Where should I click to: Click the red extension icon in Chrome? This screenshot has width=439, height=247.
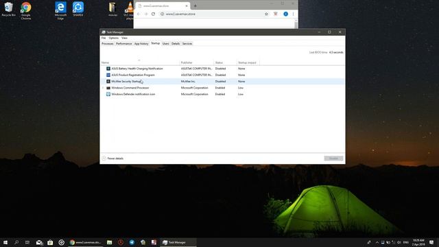tap(276, 14)
